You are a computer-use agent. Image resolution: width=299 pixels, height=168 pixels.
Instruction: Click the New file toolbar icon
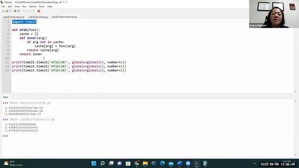tap(3, 11)
